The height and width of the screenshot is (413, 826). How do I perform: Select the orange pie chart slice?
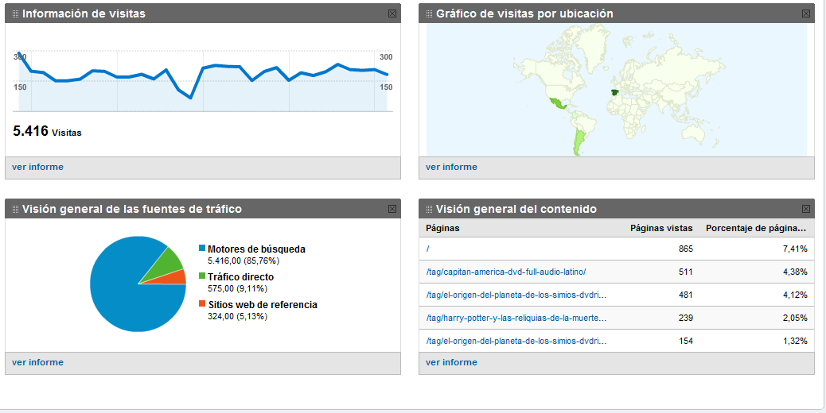click(x=173, y=279)
